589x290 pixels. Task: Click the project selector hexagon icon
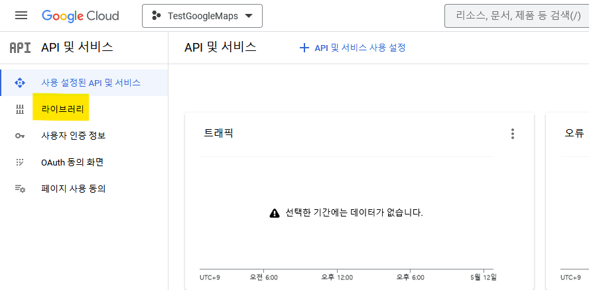coord(157,16)
